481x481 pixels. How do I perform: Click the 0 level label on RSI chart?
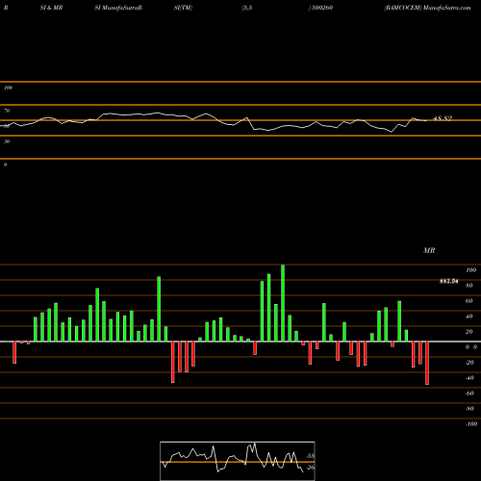point(5,165)
